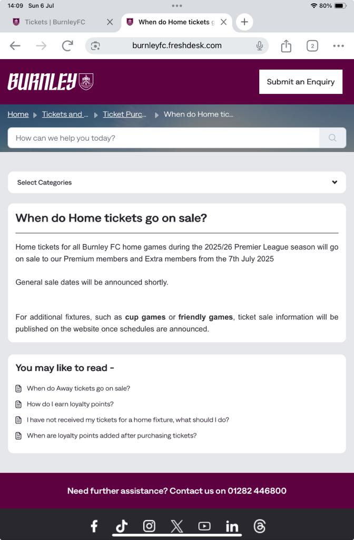
Task: Open 'When do Away tickets go on sale?' article
Action: [78, 389]
